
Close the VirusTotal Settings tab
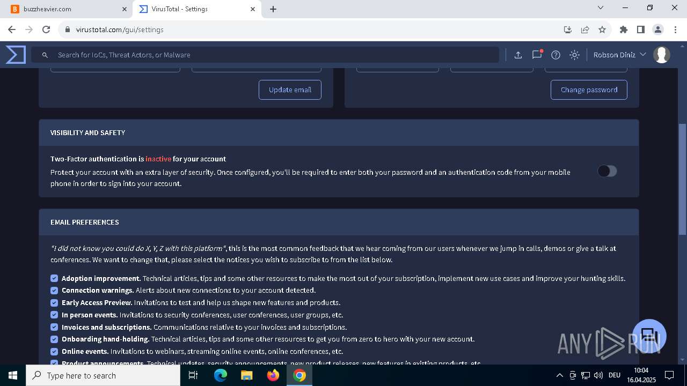pyautogui.click(x=253, y=9)
